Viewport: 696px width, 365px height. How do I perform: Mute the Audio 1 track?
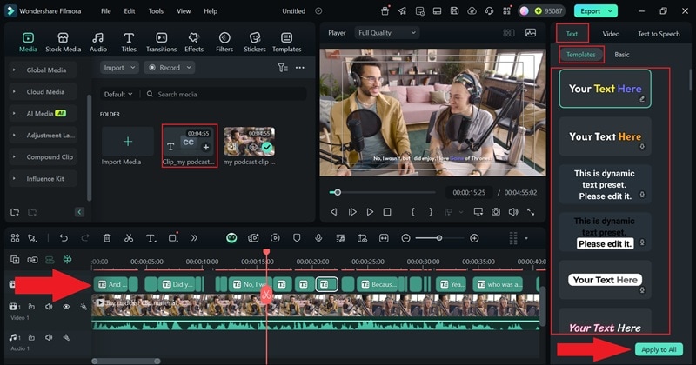point(49,337)
